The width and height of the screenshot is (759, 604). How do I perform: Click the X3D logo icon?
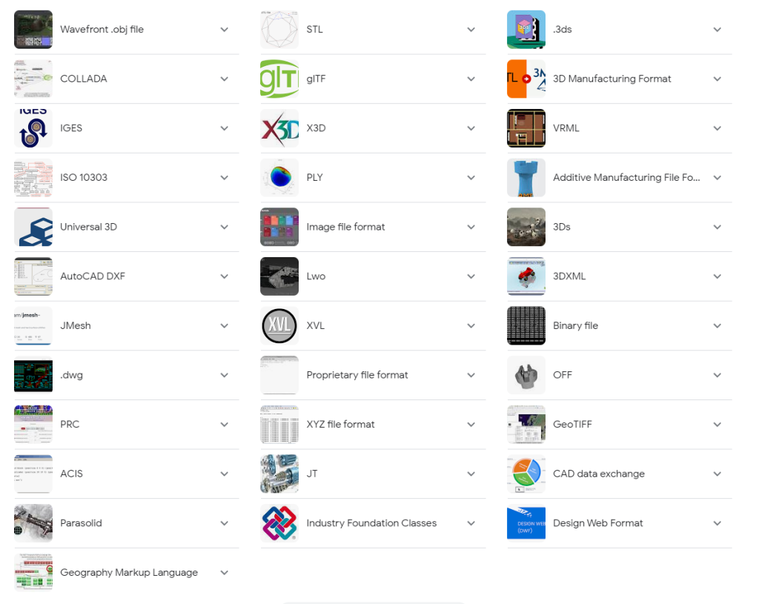279,128
